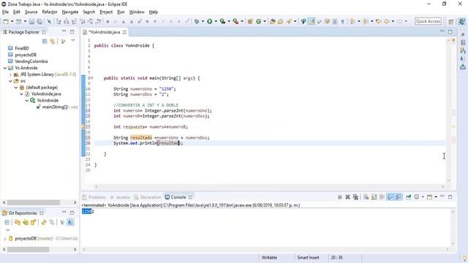Screen dimensions: 468x263
Task: Click the Debug bug icon
Action: click(197, 21)
